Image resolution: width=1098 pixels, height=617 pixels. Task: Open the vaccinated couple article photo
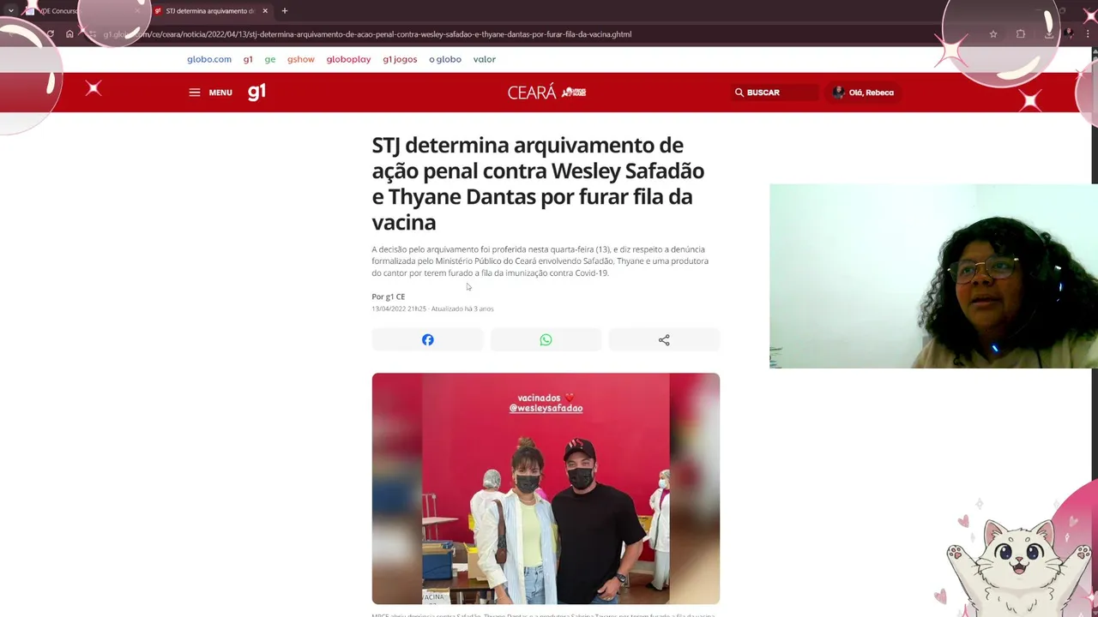(546, 488)
